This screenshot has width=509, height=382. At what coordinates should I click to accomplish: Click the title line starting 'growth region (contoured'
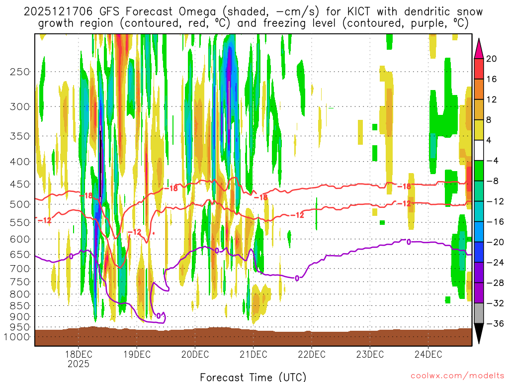pyautogui.click(x=253, y=23)
